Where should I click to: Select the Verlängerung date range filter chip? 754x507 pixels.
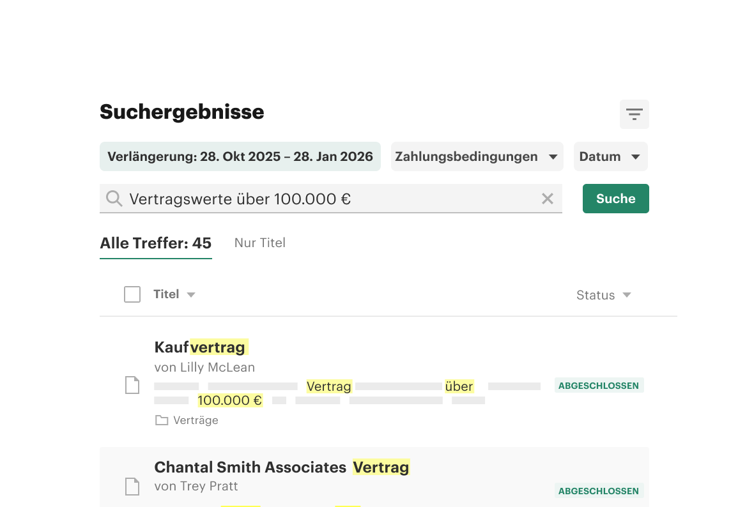(240, 156)
